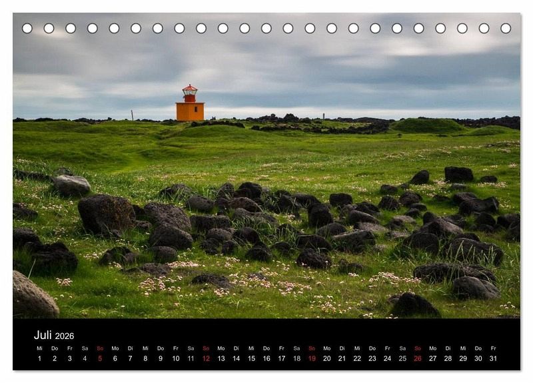Click the leftmost spiral binding hole
533x383 pixels.
pyautogui.click(x=27, y=28)
